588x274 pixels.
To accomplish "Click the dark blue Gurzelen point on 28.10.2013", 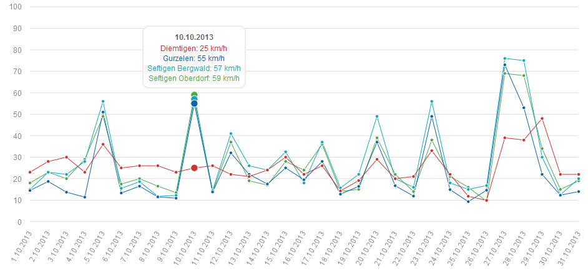I will [524, 108].
